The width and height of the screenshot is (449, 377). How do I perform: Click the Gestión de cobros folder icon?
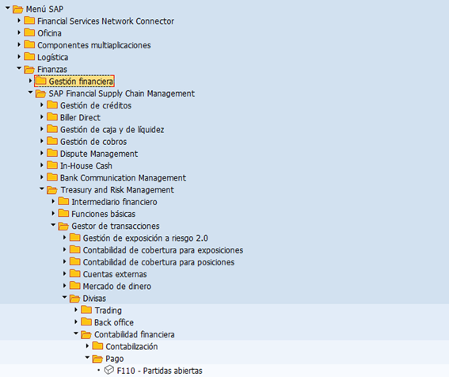(52, 141)
